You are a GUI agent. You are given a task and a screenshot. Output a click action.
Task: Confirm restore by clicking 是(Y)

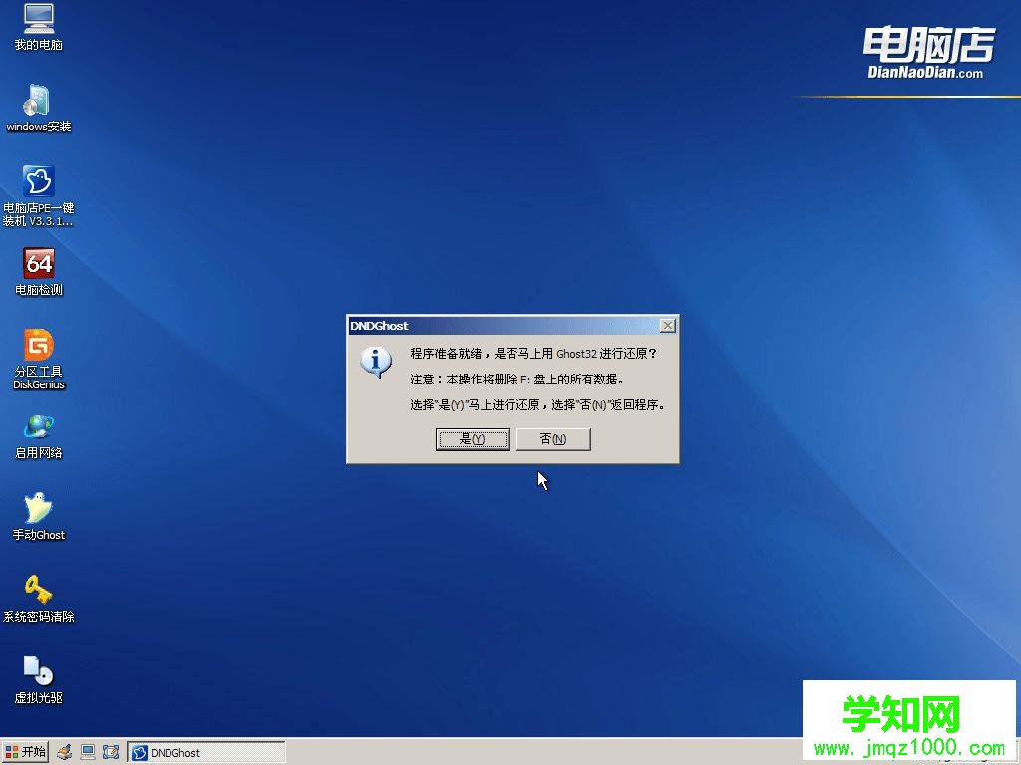pyautogui.click(x=473, y=438)
